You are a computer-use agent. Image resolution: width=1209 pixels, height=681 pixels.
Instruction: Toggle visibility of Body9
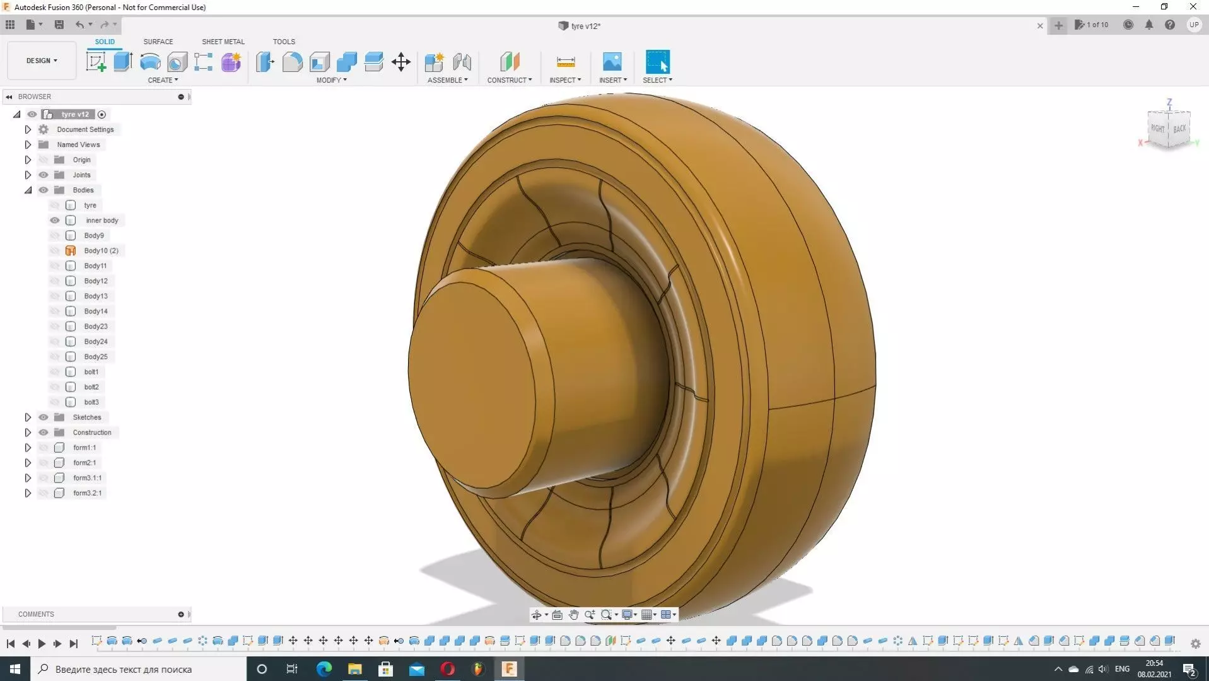(x=55, y=236)
